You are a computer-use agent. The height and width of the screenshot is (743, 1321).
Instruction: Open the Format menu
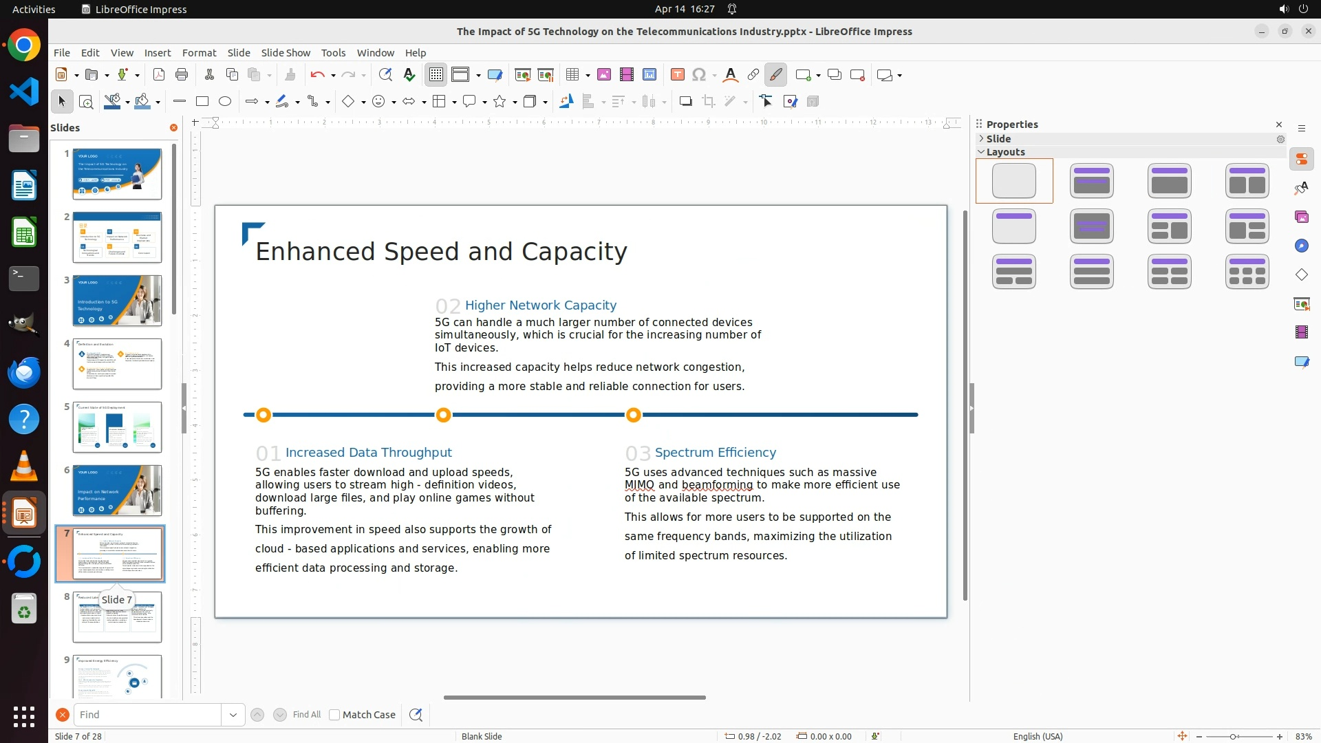[199, 53]
